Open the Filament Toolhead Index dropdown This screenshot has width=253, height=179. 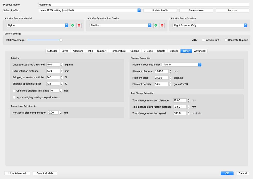point(199,64)
